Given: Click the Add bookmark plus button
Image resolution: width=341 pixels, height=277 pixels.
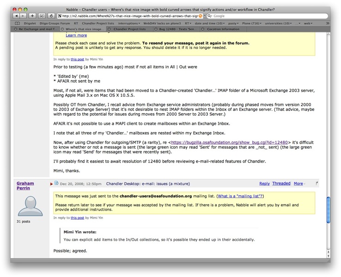Looking at the screenshot, I should point(32,16).
